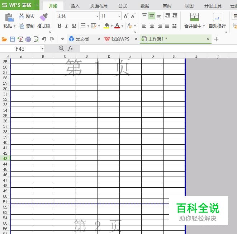Open WPS 表格 application menu arrow

(x=37, y=5)
